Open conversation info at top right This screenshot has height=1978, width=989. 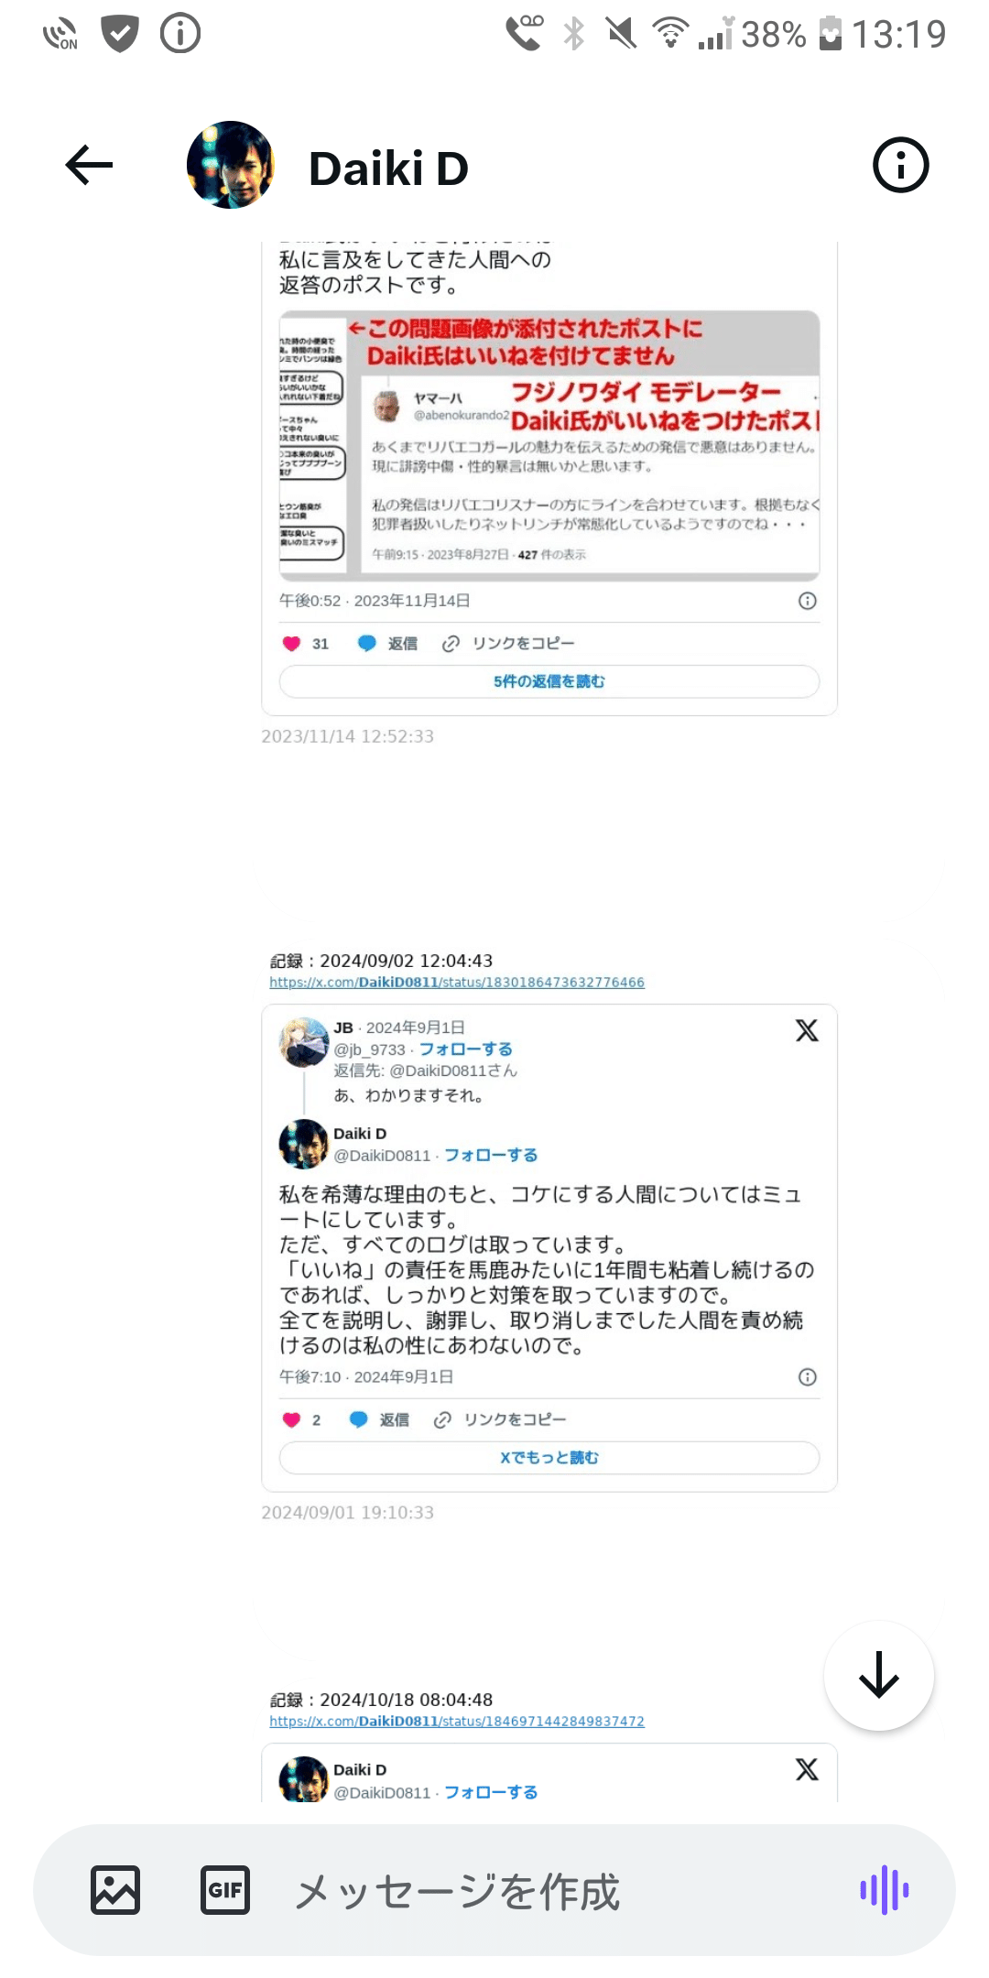tap(900, 166)
